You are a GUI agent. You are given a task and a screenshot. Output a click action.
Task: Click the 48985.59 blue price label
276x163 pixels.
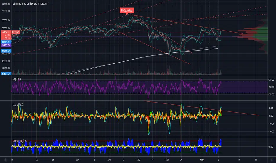6,51
